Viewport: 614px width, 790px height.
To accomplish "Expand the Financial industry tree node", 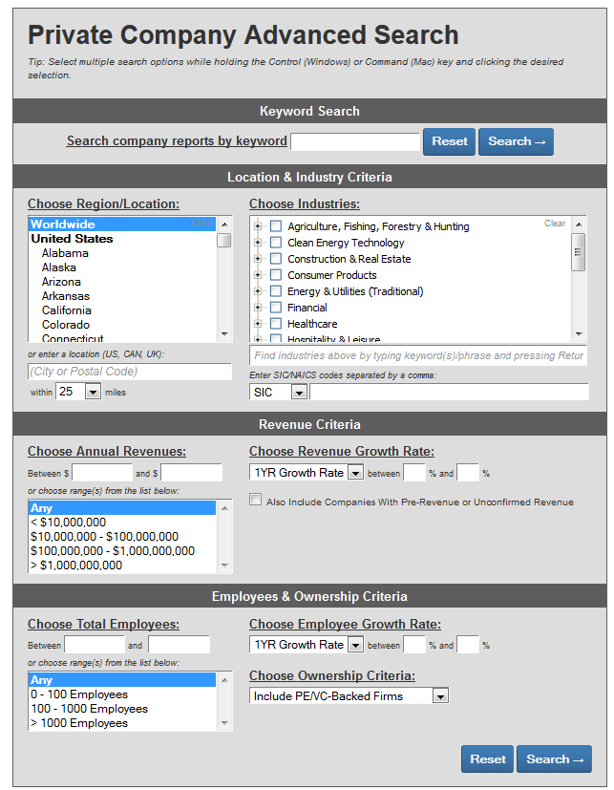I will click(x=258, y=308).
